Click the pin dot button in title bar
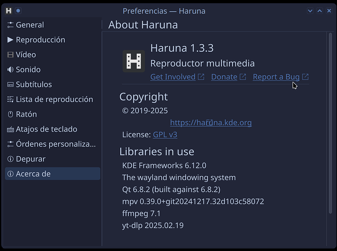Viewport: 337px width, 251px height. [18, 11]
